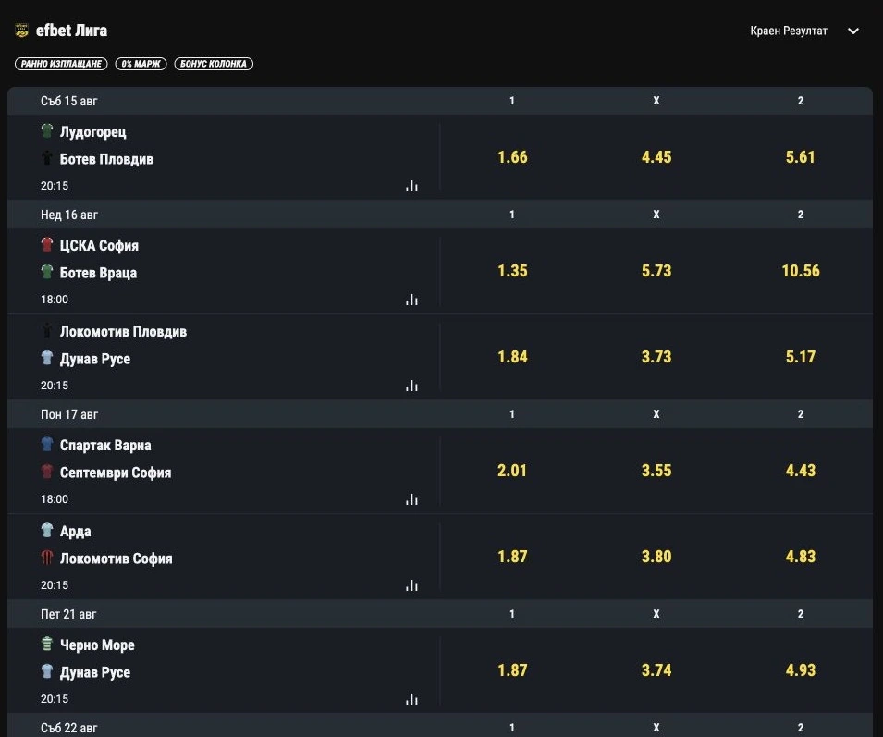Click the Нед 16 авг date header
The image size is (883, 737).
pyautogui.click(x=68, y=215)
